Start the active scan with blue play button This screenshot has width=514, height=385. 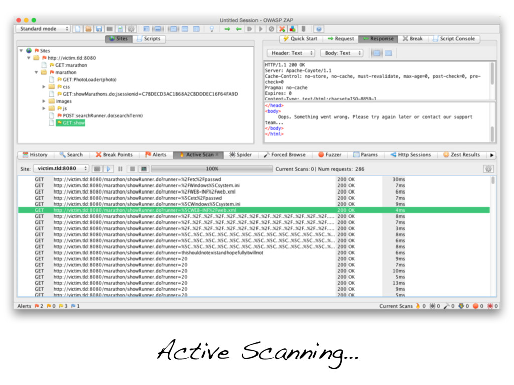108,169
